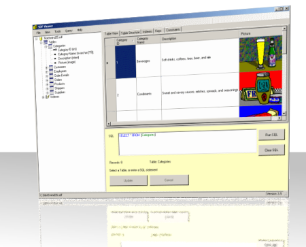Click the Customers table icon

coord(51,67)
